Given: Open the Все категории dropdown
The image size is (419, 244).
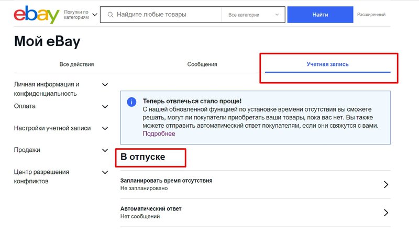Looking at the screenshot, I should tap(253, 15).
